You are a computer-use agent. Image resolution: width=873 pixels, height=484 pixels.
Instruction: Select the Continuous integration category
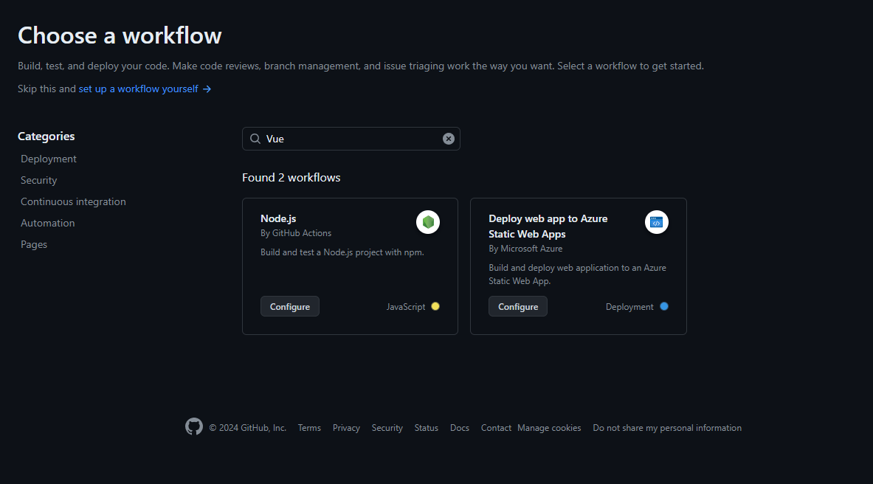pos(73,201)
